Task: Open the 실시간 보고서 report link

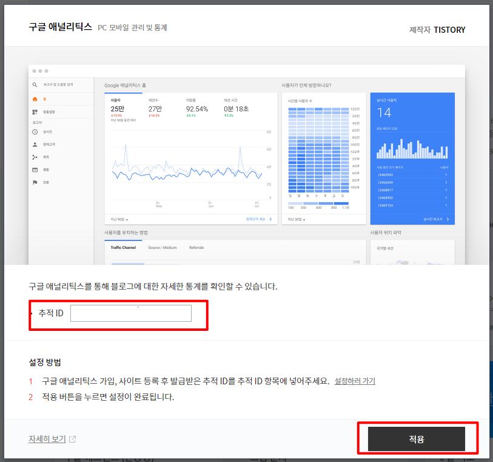Action: [x=434, y=219]
